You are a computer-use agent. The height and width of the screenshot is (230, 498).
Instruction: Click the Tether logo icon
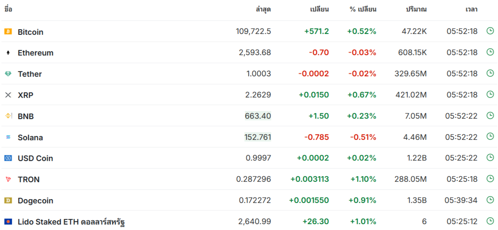[8, 74]
